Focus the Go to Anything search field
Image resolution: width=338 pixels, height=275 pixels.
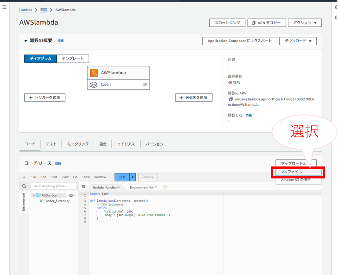click(x=53, y=186)
